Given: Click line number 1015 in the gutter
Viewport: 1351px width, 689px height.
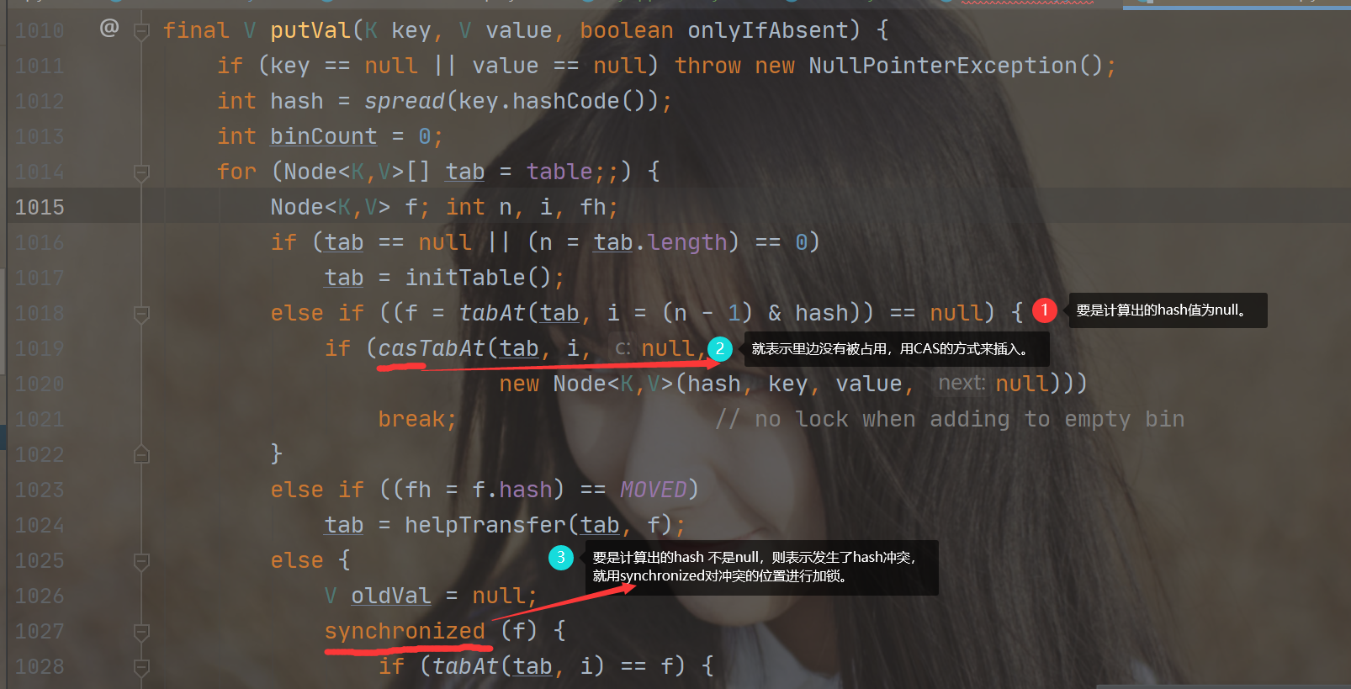Looking at the screenshot, I should tap(40, 207).
